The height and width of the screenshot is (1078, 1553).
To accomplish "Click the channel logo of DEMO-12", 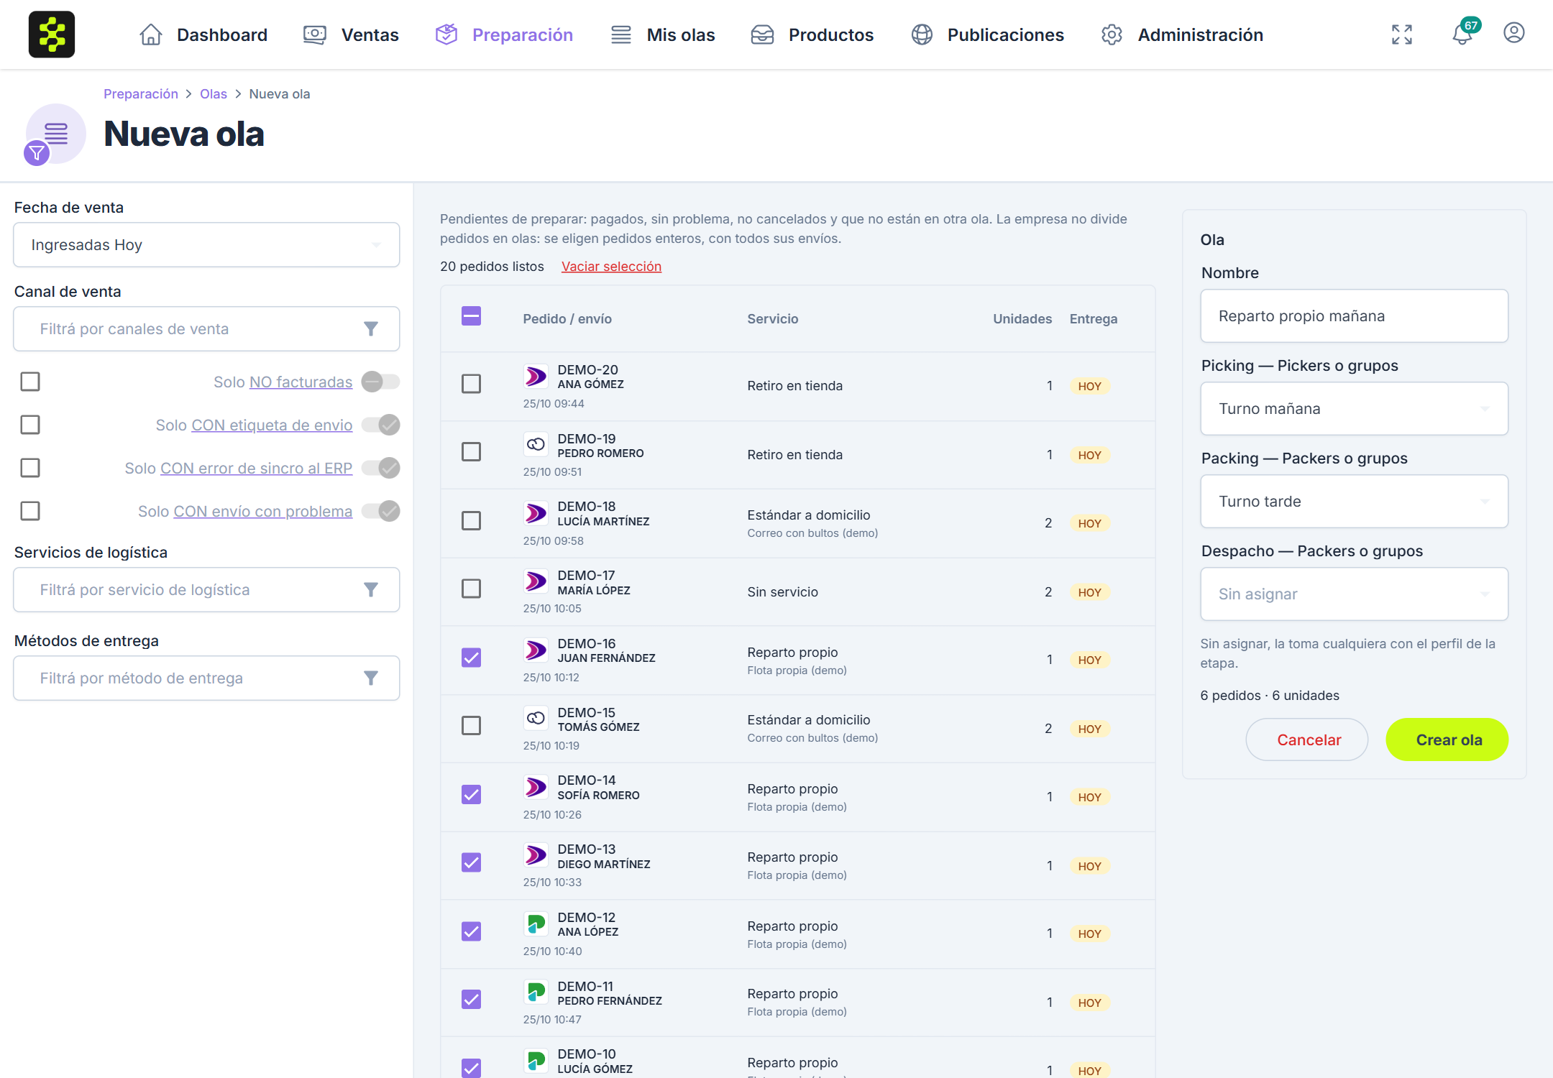I will click(x=536, y=923).
